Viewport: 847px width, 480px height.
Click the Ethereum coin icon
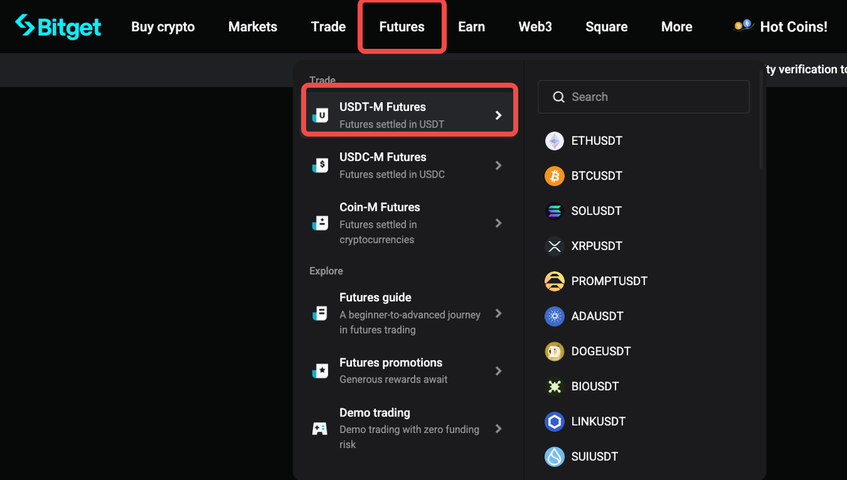click(x=555, y=141)
